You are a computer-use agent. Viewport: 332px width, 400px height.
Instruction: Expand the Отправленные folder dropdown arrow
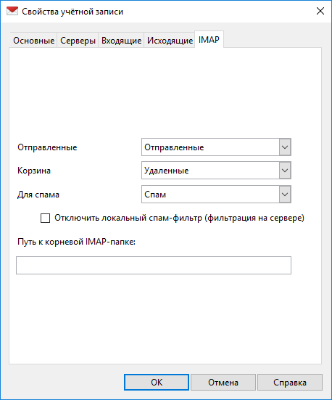point(285,147)
